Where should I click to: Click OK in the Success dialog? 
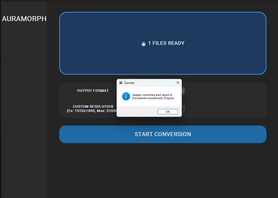[168, 112]
